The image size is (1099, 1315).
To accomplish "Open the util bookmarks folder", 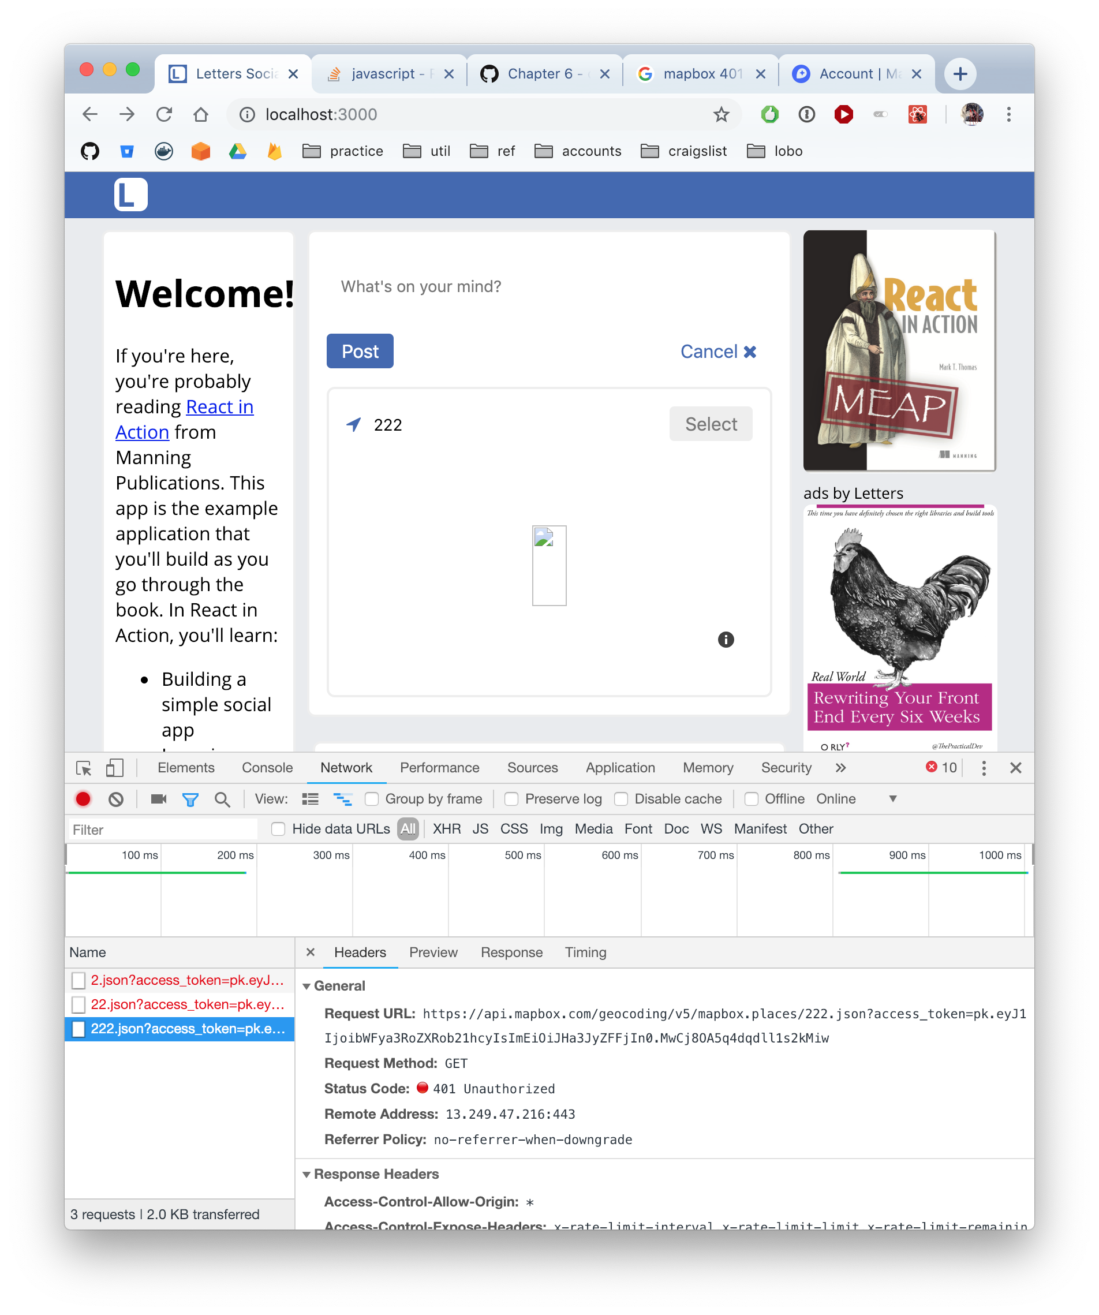I will coord(427,152).
